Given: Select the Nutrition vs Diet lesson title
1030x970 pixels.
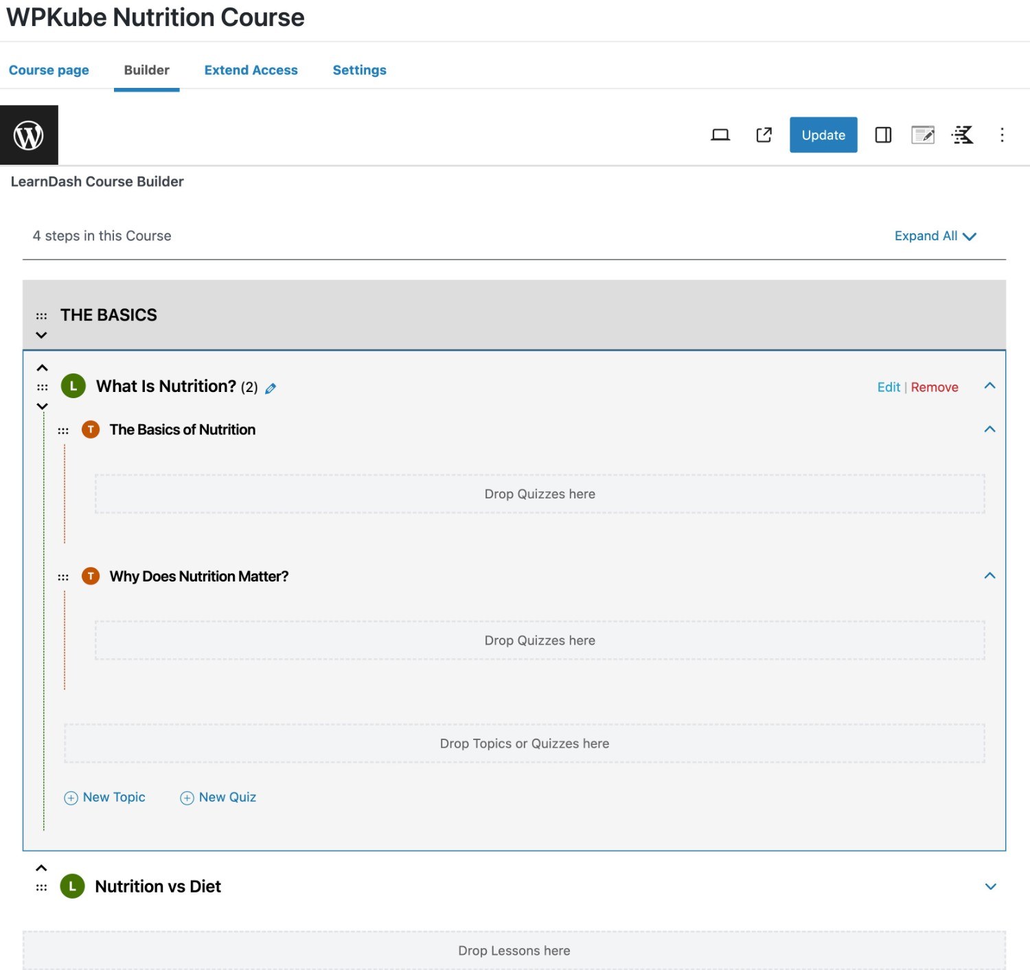Looking at the screenshot, I should tap(158, 886).
